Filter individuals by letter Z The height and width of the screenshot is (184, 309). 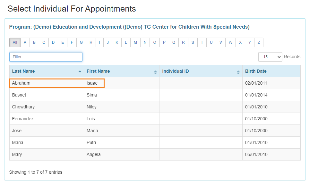click(x=259, y=42)
